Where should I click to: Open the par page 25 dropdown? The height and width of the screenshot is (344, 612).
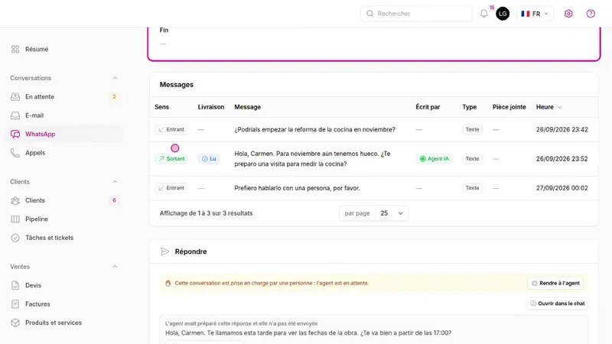click(x=392, y=213)
